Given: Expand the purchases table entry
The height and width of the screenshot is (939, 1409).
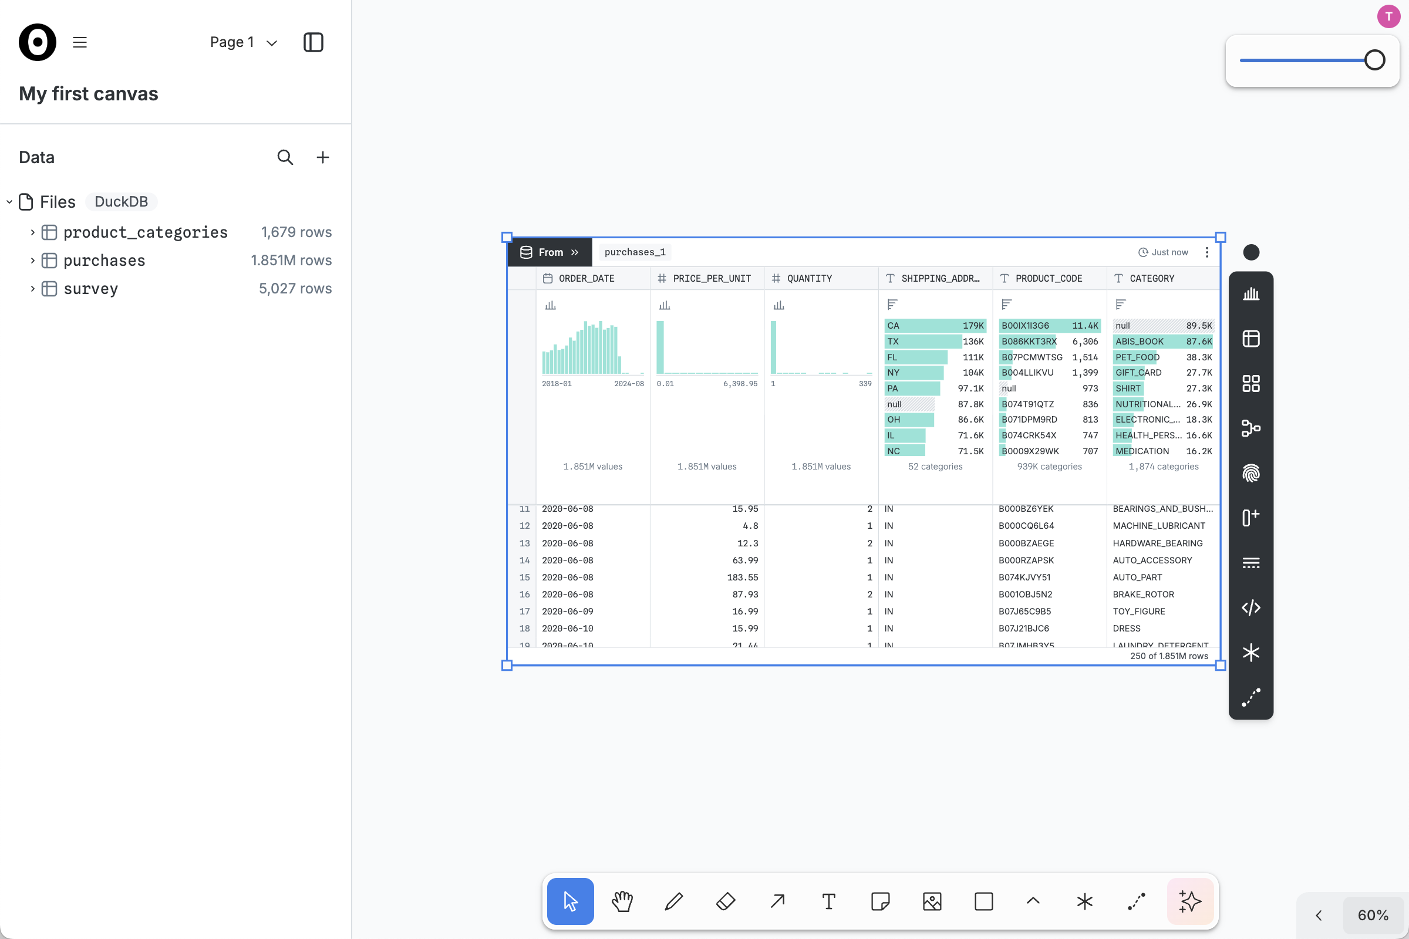Looking at the screenshot, I should [x=32, y=260].
